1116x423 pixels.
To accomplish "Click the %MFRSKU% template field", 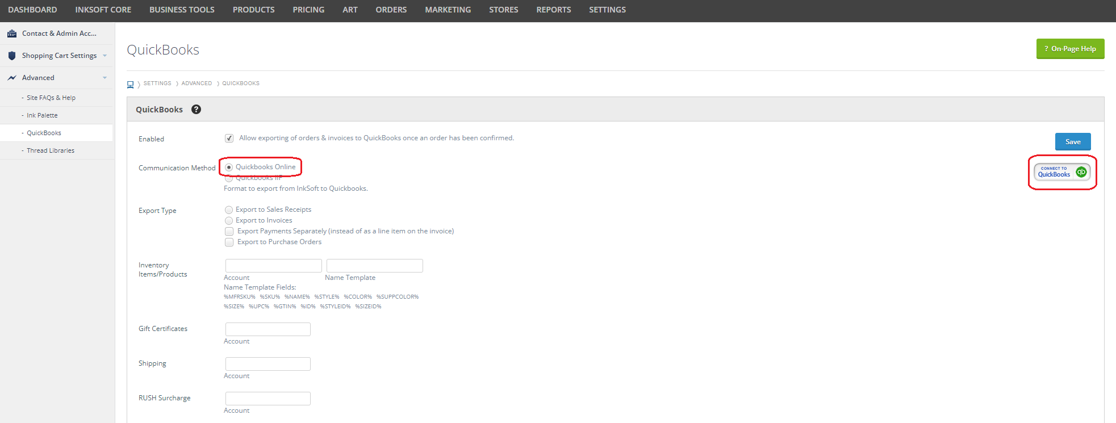I will click(x=240, y=297).
